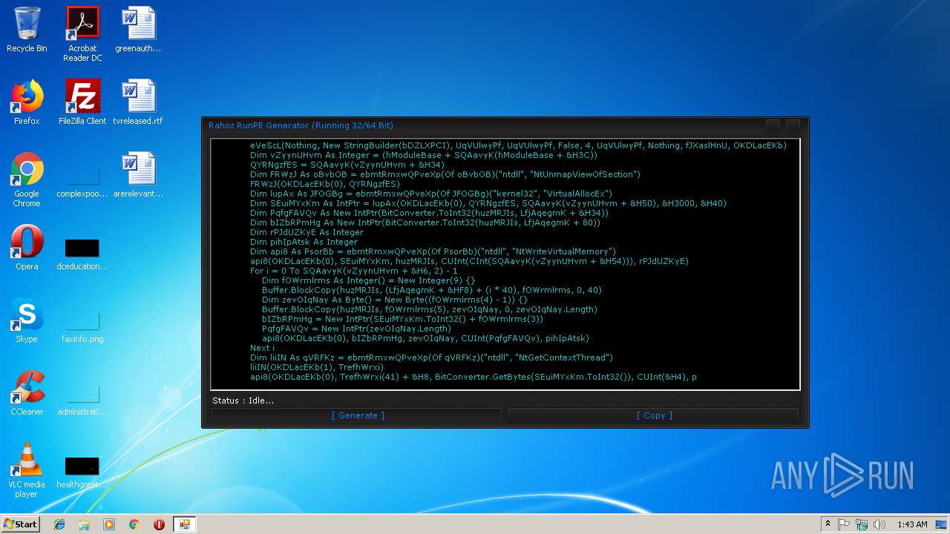Click line containing NtWriteVirtualMemory

tap(433, 251)
